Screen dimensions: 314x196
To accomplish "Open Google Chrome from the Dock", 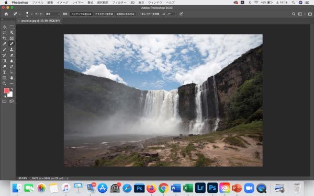I will point(164,188).
